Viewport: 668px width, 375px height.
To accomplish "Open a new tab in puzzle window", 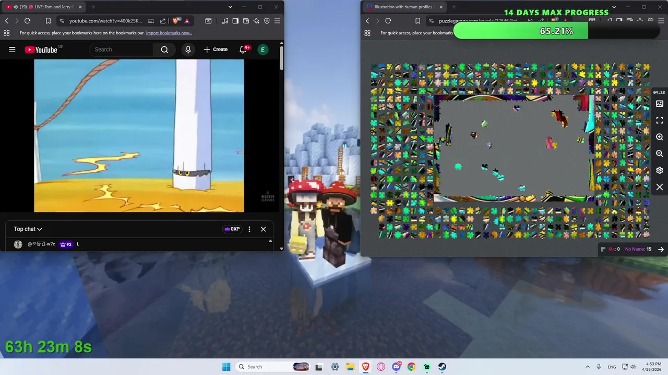I will (x=454, y=7).
